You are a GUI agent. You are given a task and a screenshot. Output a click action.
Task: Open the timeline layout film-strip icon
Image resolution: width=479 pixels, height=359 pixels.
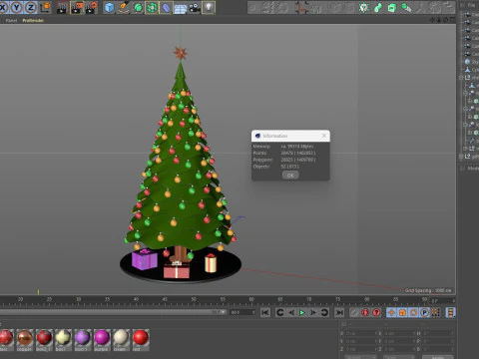[450, 312]
